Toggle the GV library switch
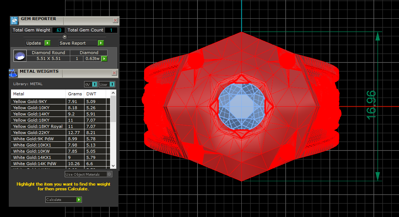Screen dimensions: 399x217 click(x=94, y=84)
